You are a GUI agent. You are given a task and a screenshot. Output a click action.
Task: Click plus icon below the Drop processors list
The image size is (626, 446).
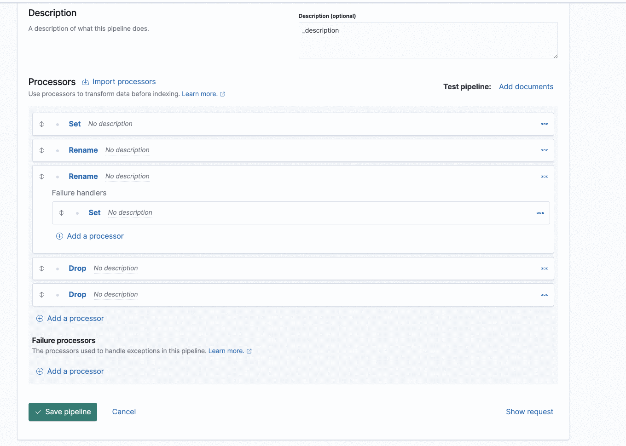pyautogui.click(x=40, y=319)
